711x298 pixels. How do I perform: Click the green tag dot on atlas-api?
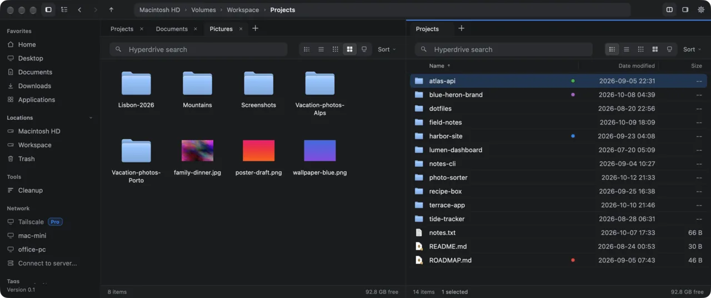tap(573, 81)
